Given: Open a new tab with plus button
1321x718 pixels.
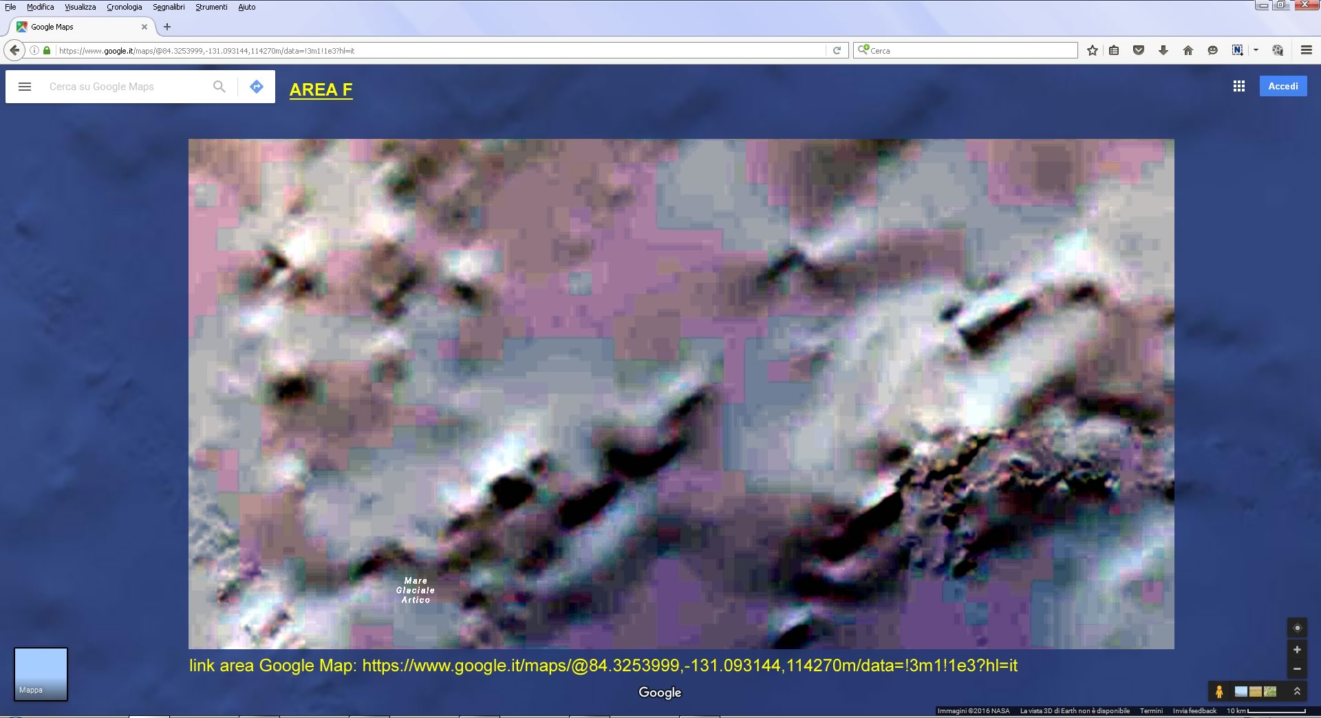Looking at the screenshot, I should click(x=167, y=27).
